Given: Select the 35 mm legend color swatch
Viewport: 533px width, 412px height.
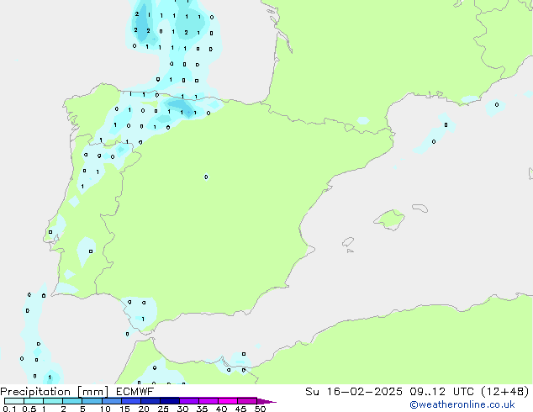Looking at the screenshot, I should [x=208, y=401].
